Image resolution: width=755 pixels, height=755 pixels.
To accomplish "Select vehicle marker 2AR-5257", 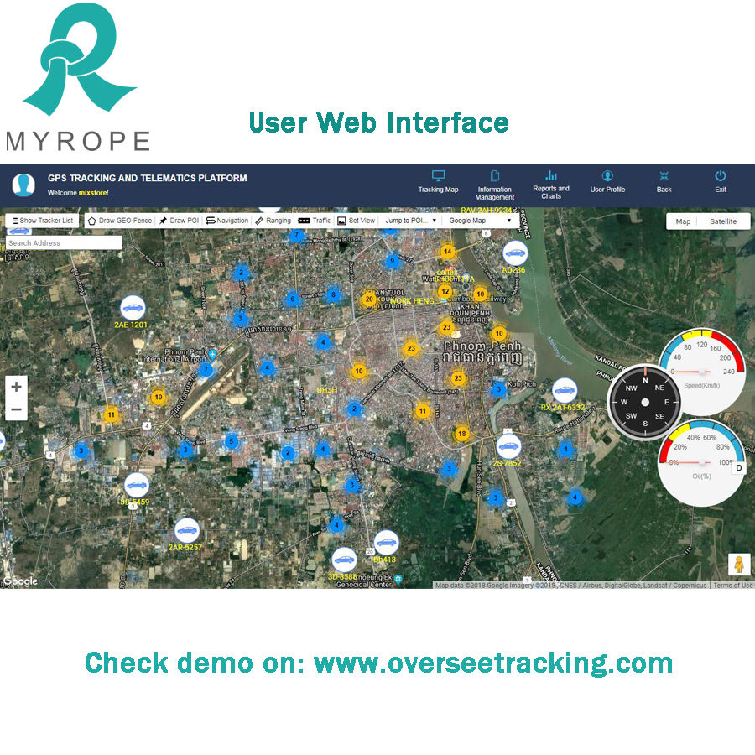I will 187,531.
